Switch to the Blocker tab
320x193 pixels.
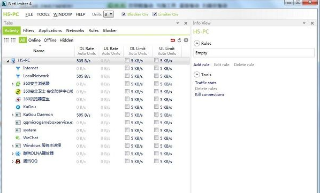[110, 30]
